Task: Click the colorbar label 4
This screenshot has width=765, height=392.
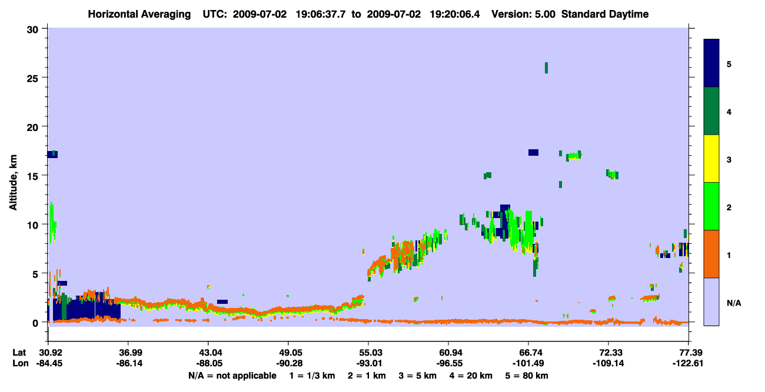Action: (x=729, y=112)
